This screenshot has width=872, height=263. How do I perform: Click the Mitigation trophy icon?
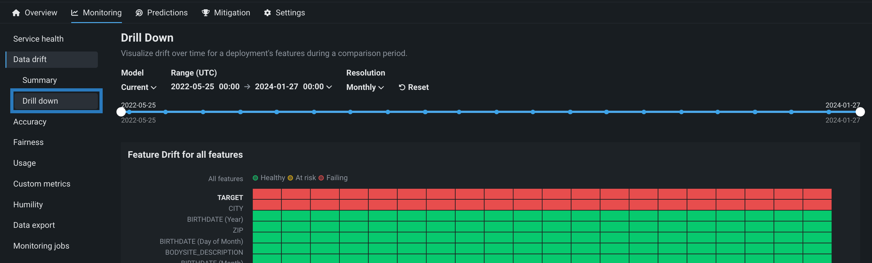coord(205,13)
